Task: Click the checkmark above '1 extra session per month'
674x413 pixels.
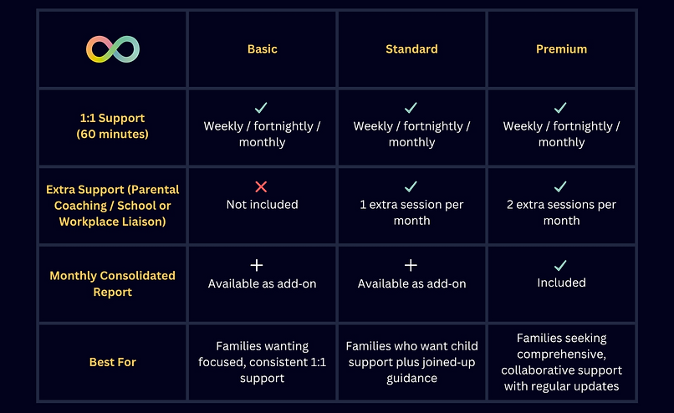Action: pyautogui.click(x=411, y=187)
